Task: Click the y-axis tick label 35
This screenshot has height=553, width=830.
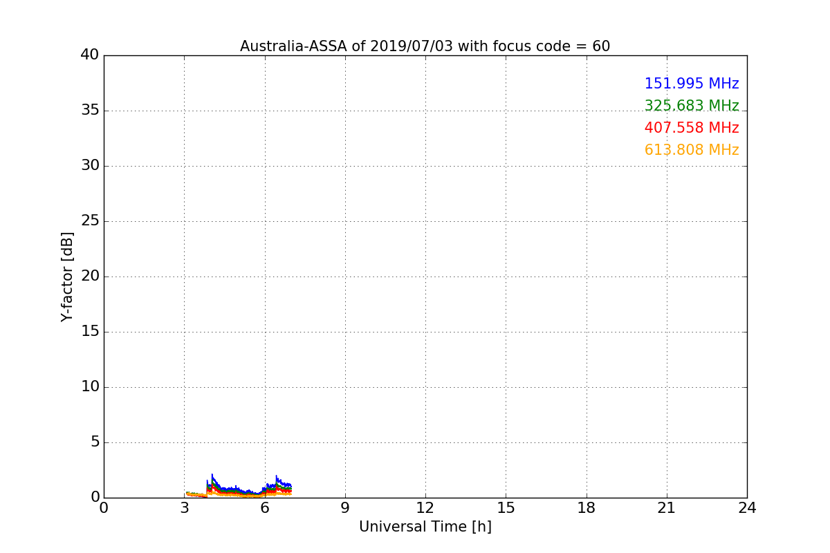Action: click(x=90, y=111)
